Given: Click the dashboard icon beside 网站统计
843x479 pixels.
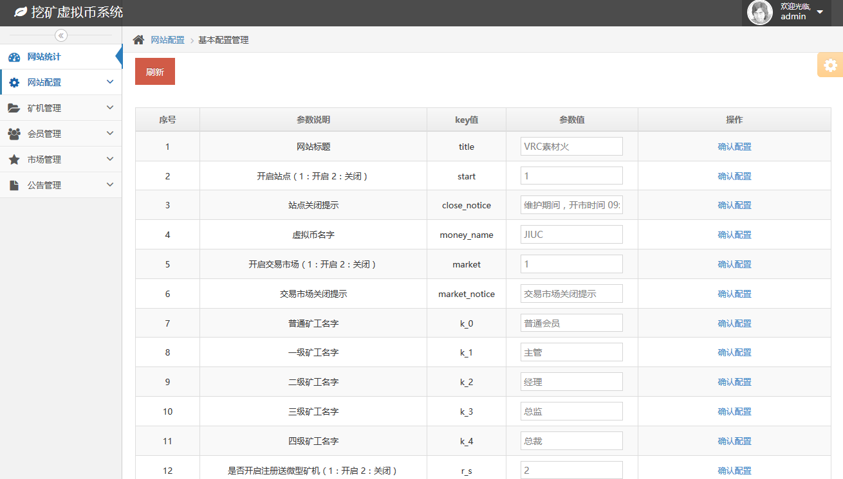Looking at the screenshot, I should [14, 57].
